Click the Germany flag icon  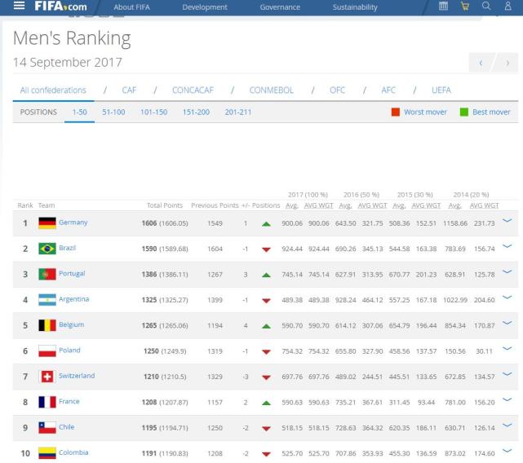click(47, 223)
